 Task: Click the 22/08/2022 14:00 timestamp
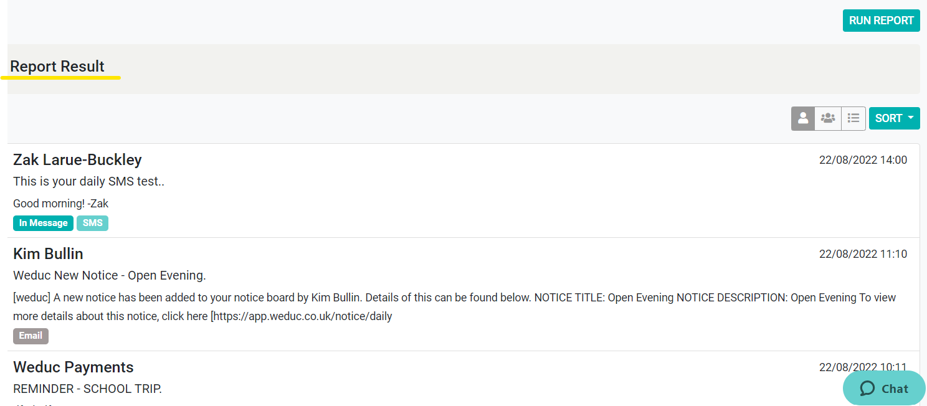(863, 160)
